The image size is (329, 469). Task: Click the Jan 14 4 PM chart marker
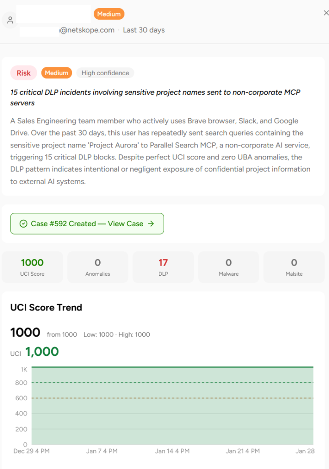click(x=172, y=451)
